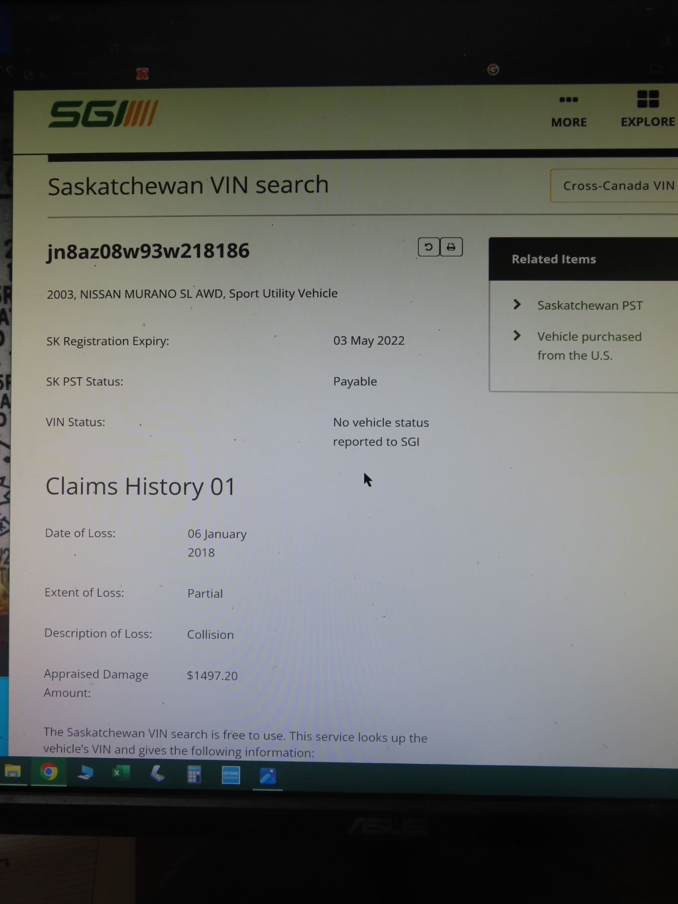Image resolution: width=678 pixels, height=904 pixels.
Task: Launch Calculator from the taskbar
Action: coord(194,774)
